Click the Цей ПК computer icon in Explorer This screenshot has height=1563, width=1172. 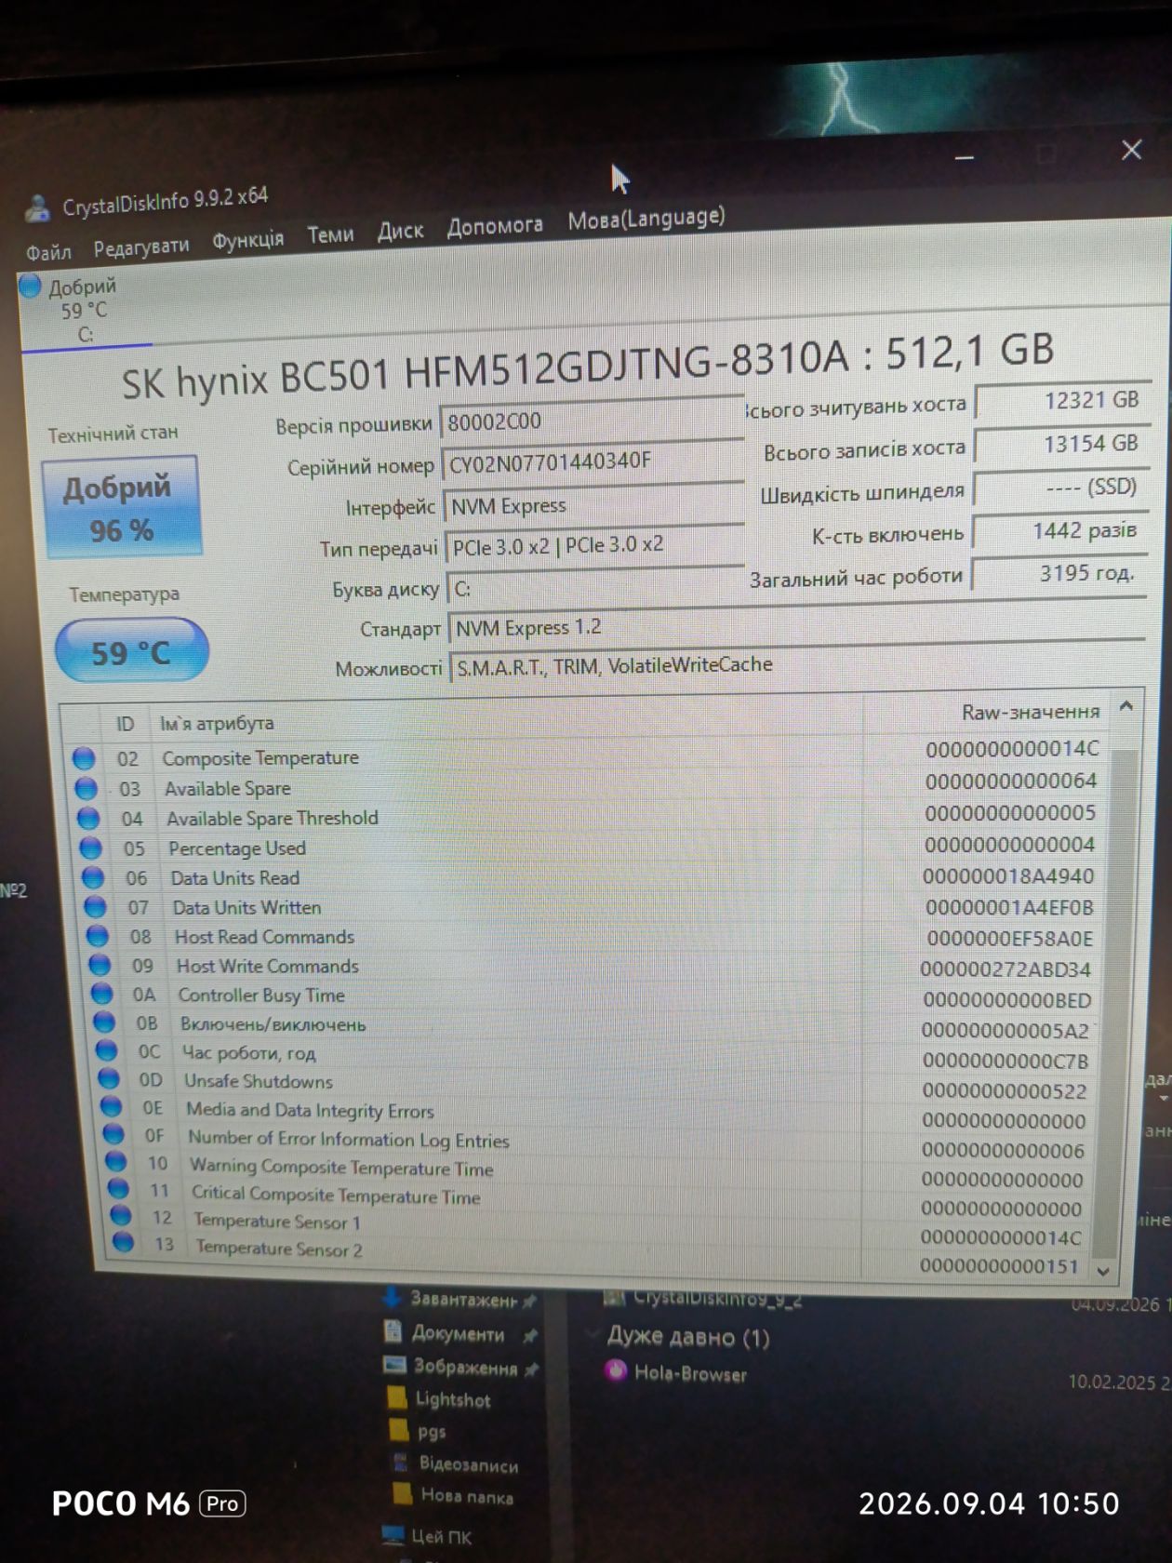click(394, 1534)
